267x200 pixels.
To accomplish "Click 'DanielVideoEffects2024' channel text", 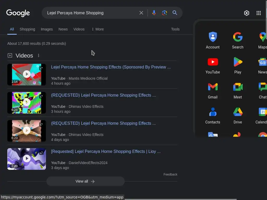I will 88,163.
